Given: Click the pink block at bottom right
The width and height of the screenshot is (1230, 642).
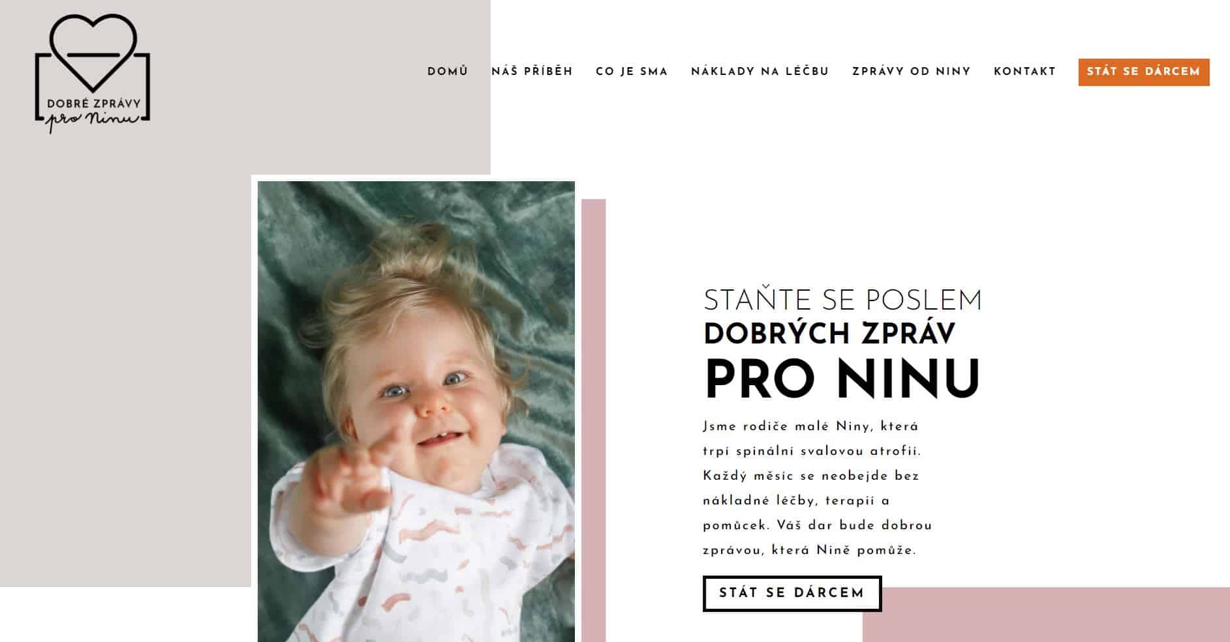Looking at the screenshot, I should pos(1046,615).
